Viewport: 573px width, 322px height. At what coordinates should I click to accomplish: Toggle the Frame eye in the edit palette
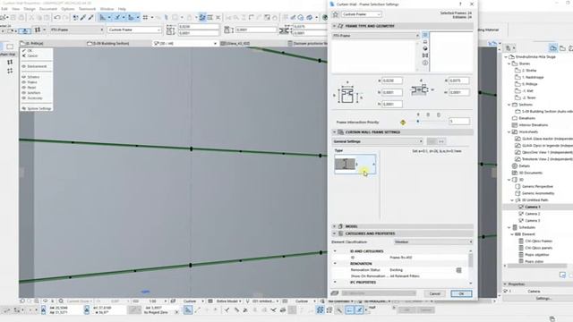24,82
